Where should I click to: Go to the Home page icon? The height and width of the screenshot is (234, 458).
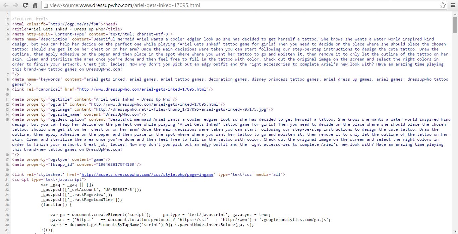click(35, 5)
